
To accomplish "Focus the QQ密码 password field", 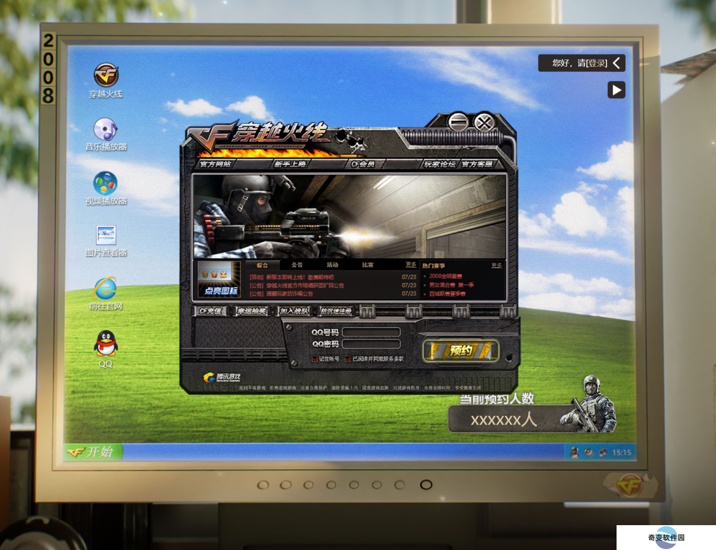I will 371,344.
